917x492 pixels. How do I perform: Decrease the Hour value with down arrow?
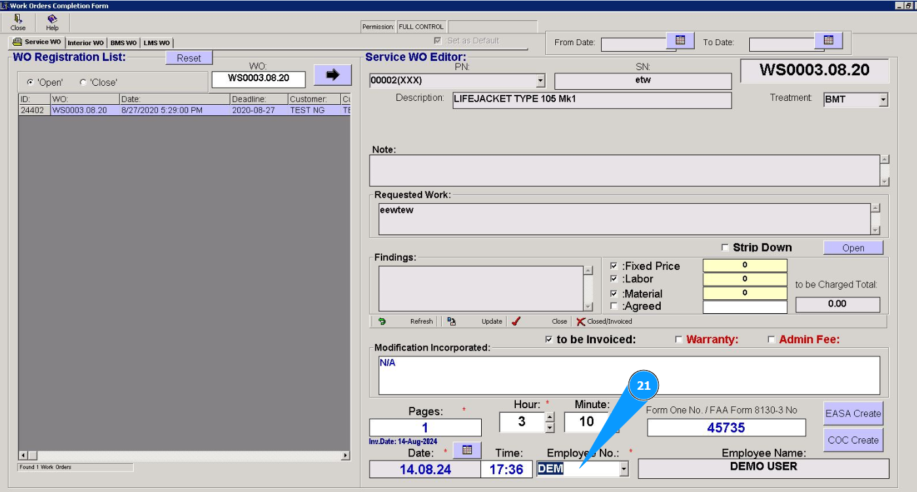[550, 428]
